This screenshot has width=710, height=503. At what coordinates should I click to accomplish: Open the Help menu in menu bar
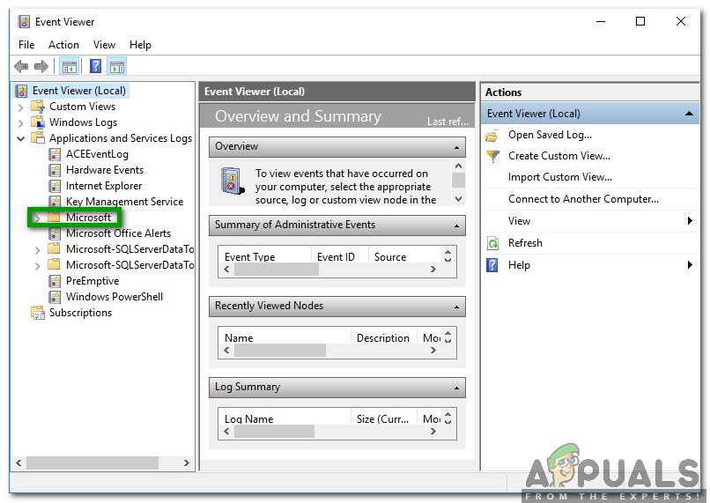coord(140,45)
